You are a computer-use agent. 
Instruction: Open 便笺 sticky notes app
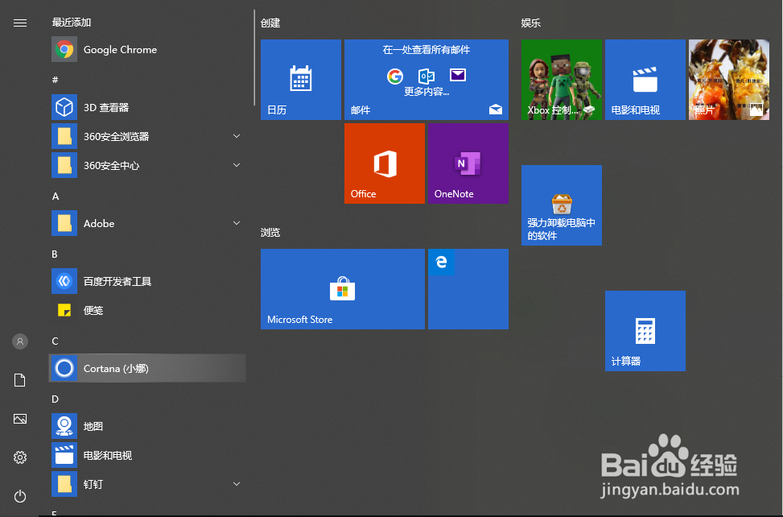[147, 310]
